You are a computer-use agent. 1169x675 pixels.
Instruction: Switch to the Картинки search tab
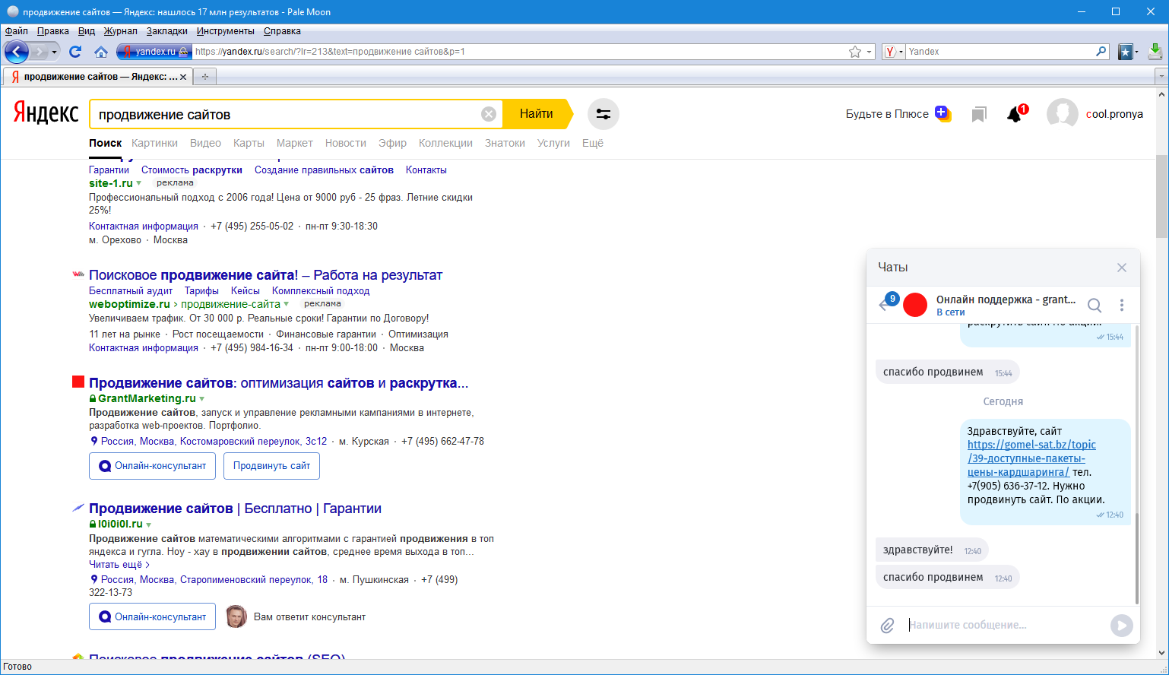tap(154, 143)
